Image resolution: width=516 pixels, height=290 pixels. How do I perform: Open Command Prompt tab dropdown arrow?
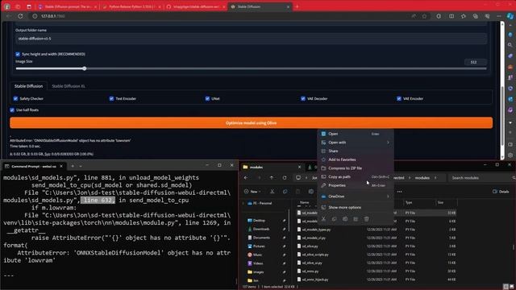pos(81,166)
